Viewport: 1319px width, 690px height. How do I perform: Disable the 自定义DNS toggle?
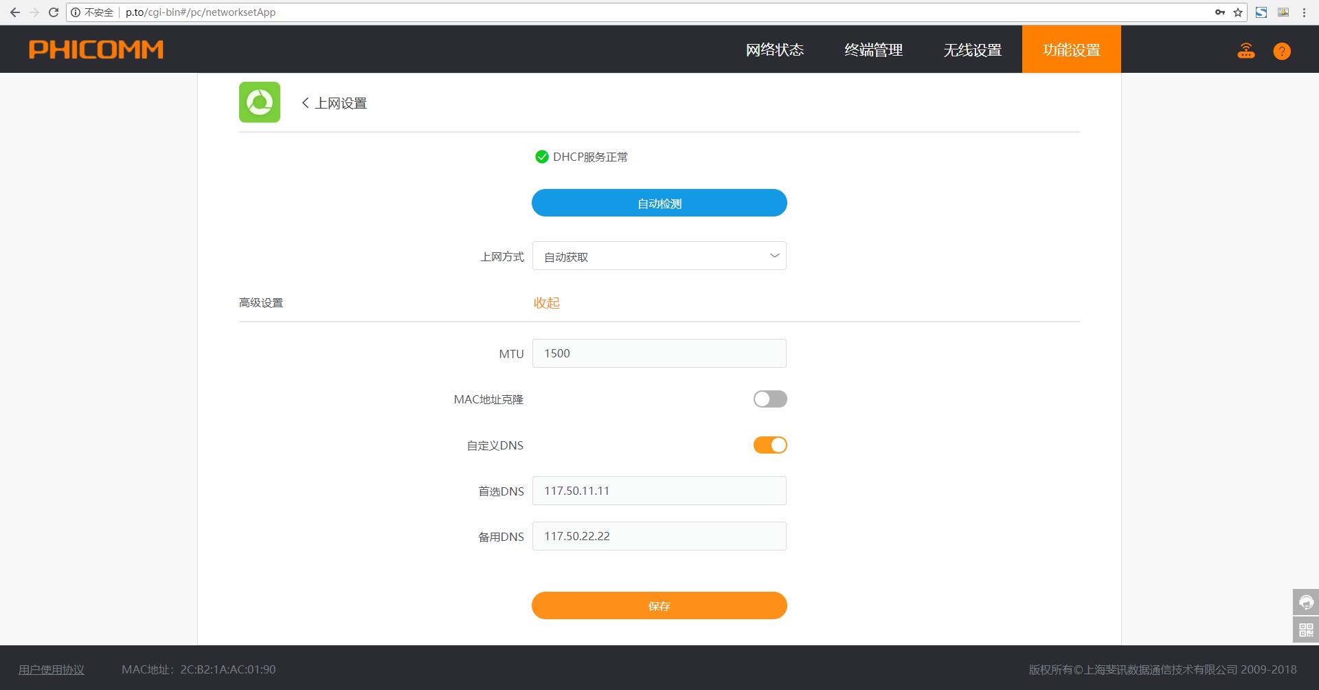pos(769,445)
